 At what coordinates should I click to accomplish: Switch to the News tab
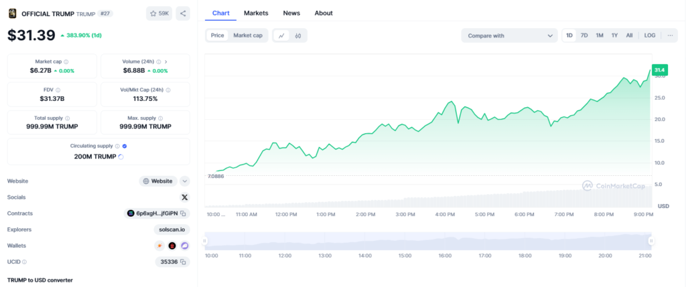coord(291,13)
